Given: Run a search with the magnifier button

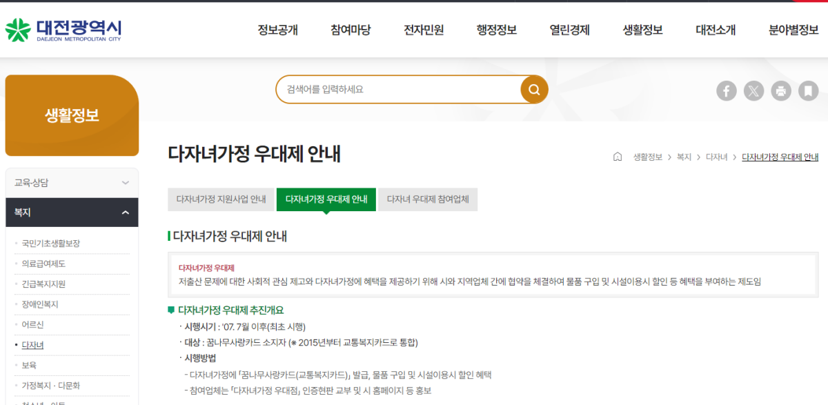Looking at the screenshot, I should [x=533, y=89].
